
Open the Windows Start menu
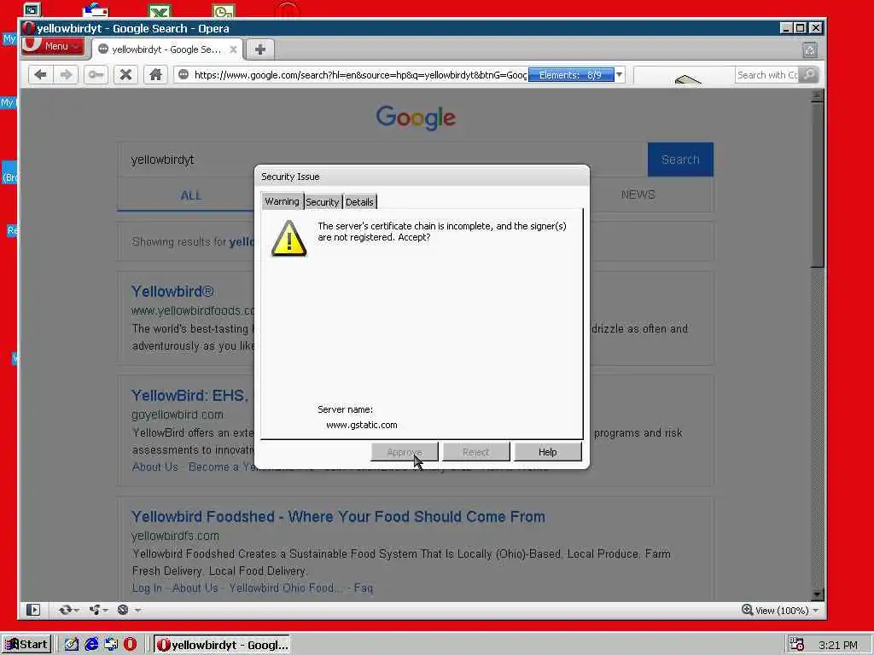click(x=26, y=645)
